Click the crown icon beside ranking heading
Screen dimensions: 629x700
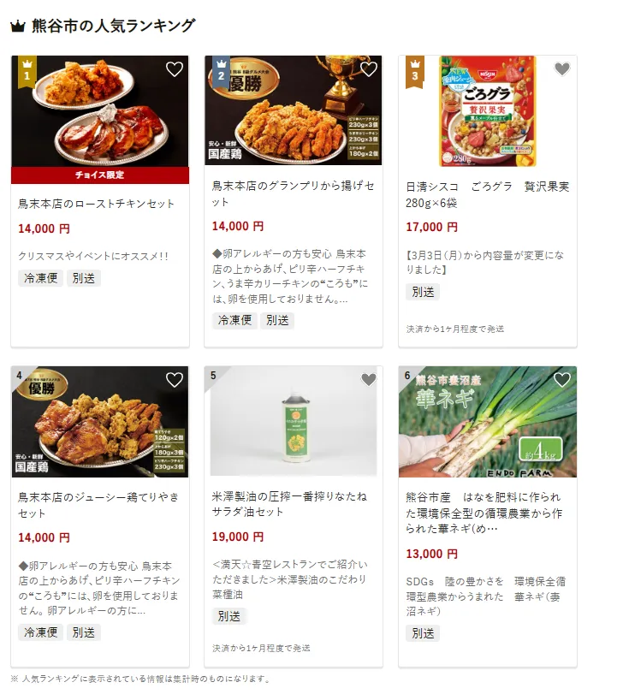(x=17, y=26)
